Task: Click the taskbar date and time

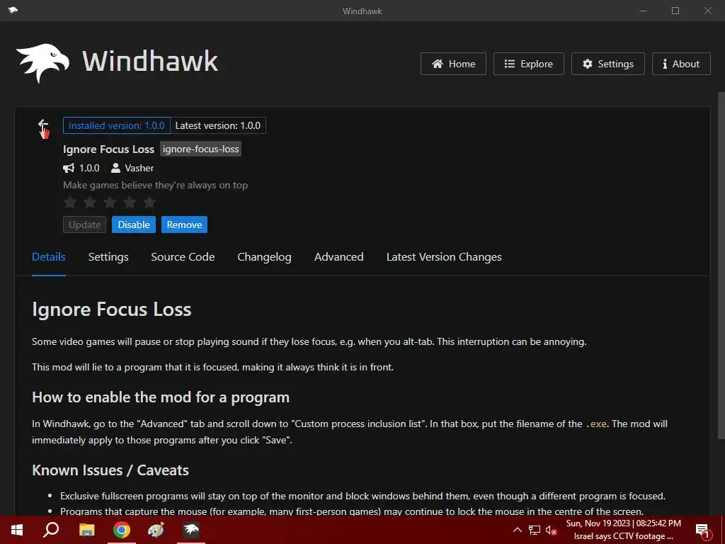Action: click(x=623, y=523)
